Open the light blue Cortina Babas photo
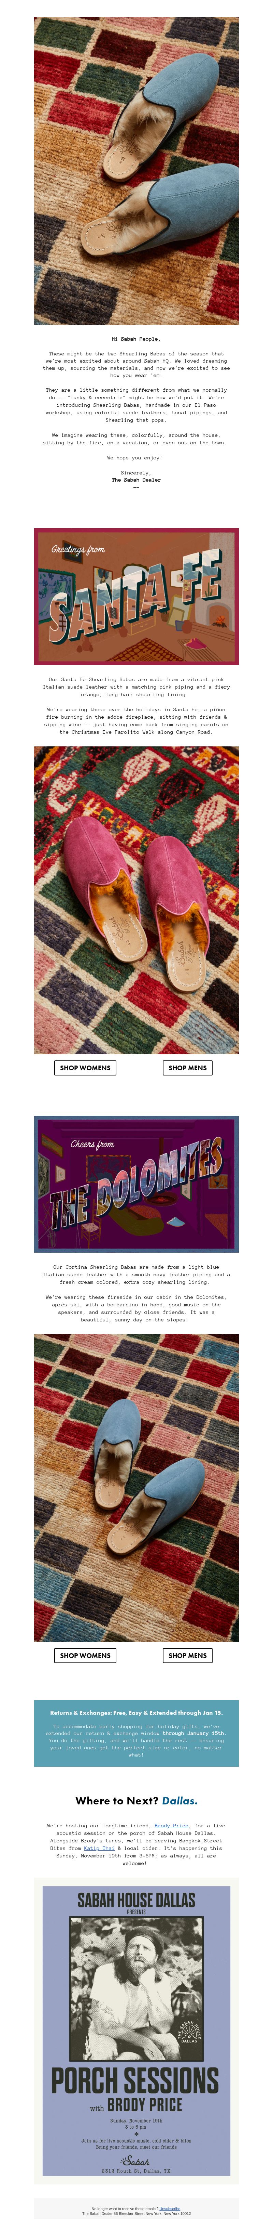This screenshot has width=273, height=2232. (x=136, y=1488)
